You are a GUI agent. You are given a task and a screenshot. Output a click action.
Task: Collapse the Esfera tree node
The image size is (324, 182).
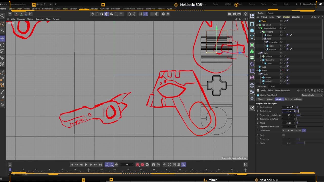tap(257, 71)
